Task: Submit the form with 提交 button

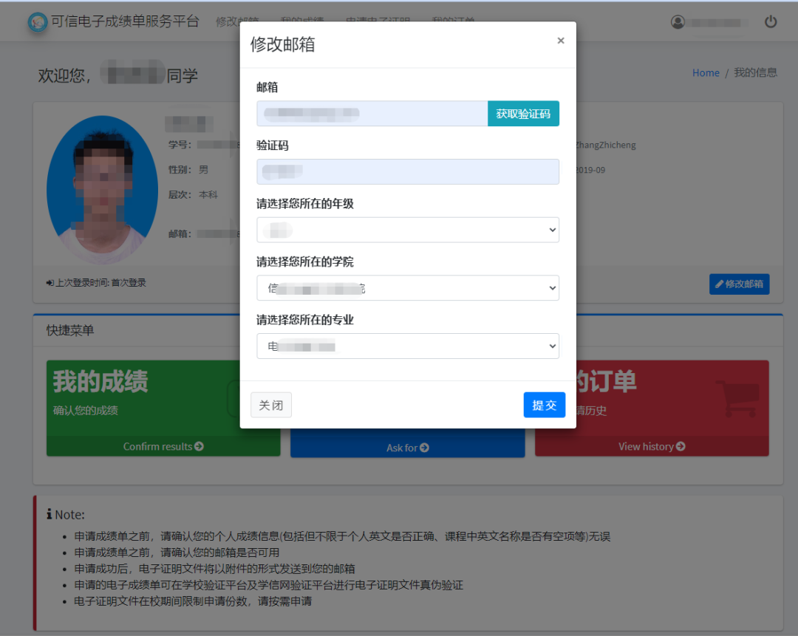Action: [x=544, y=405]
